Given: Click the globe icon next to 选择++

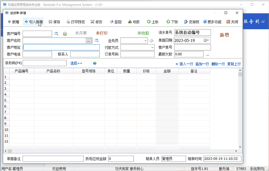Looking at the screenshot, I should coord(95,63).
